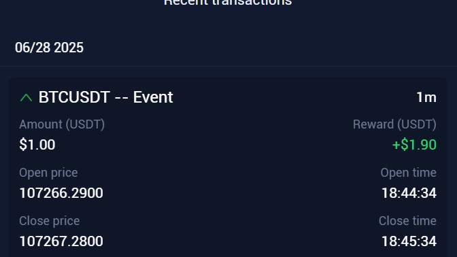The height and width of the screenshot is (257, 457).
Task: Select the 06/28 2025 date header
Action: point(49,48)
